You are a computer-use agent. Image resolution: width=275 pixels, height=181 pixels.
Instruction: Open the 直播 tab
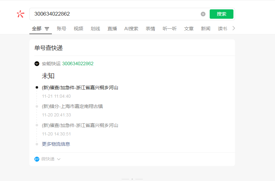point(112,29)
